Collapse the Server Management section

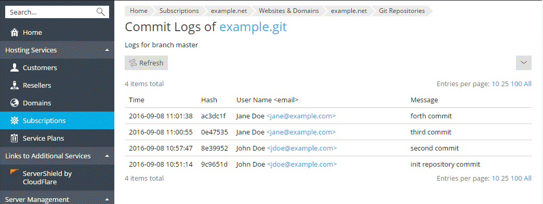[x=107, y=199]
